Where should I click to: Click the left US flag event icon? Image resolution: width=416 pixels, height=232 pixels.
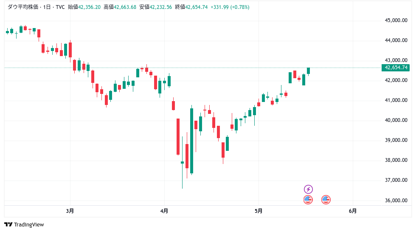(x=308, y=199)
